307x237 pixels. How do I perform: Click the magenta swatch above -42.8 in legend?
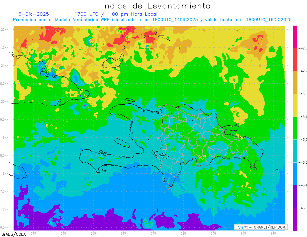(295, 37)
